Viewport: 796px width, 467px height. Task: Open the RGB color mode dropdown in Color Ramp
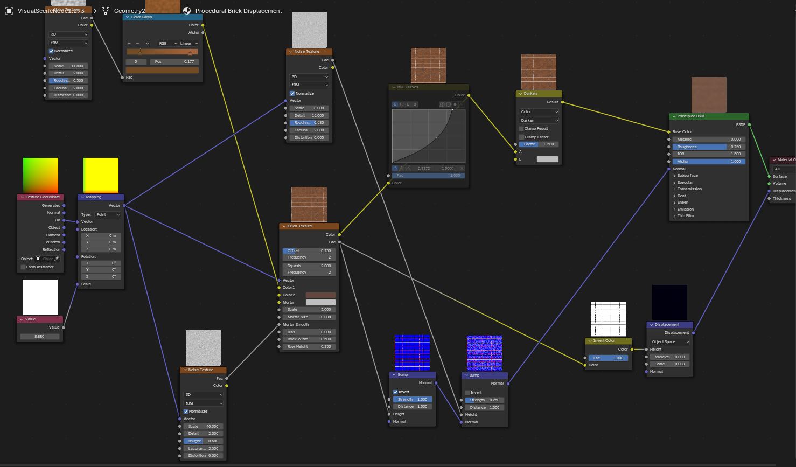coord(167,43)
